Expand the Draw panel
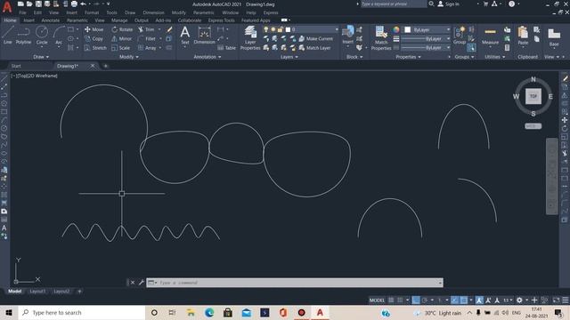This screenshot has height=320, width=570. point(41,57)
